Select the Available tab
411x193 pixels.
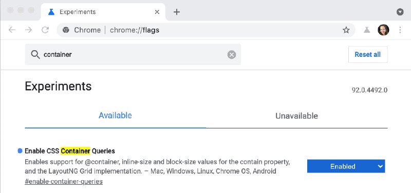(115, 115)
